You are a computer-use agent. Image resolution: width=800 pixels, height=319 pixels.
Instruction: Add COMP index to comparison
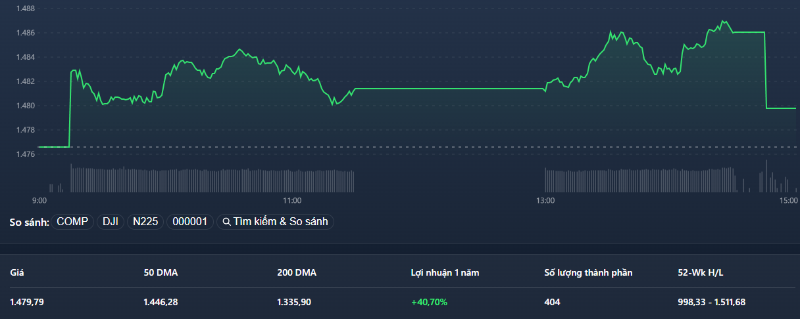pos(72,222)
